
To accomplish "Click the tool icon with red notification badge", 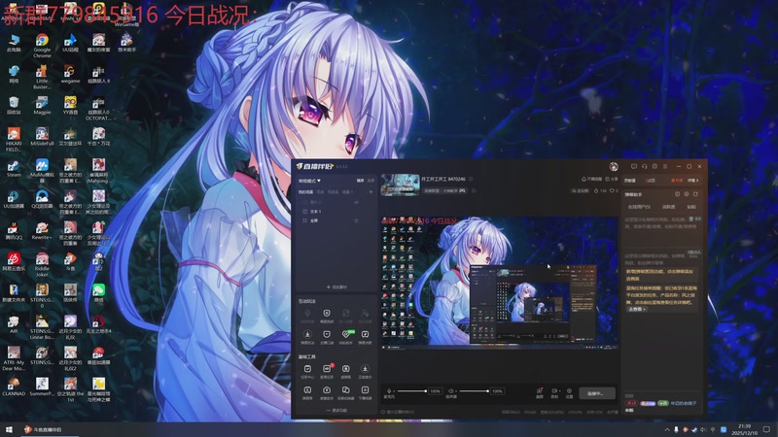I will point(327,371).
